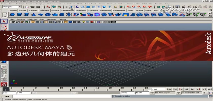This screenshot has width=213, height=101.
Task: Click the MEL command input field
Action: (x=62, y=96)
